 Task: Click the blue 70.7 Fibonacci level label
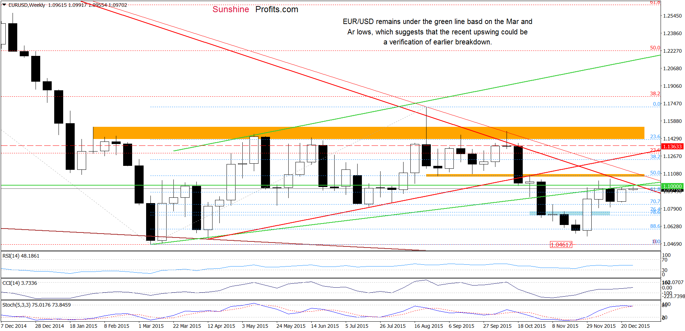(x=655, y=201)
